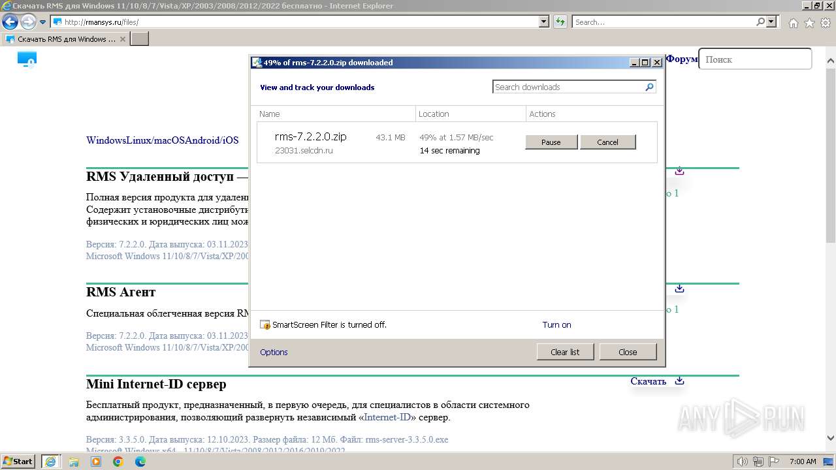
Task: Open the Windows Start menu
Action: (x=18, y=461)
